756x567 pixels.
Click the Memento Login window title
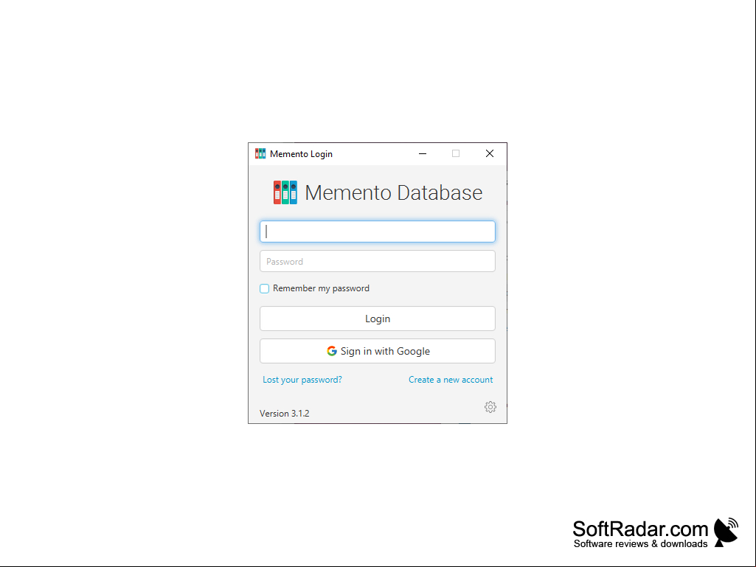[x=302, y=154]
